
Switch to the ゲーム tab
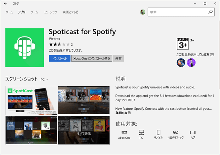click(x=34, y=12)
